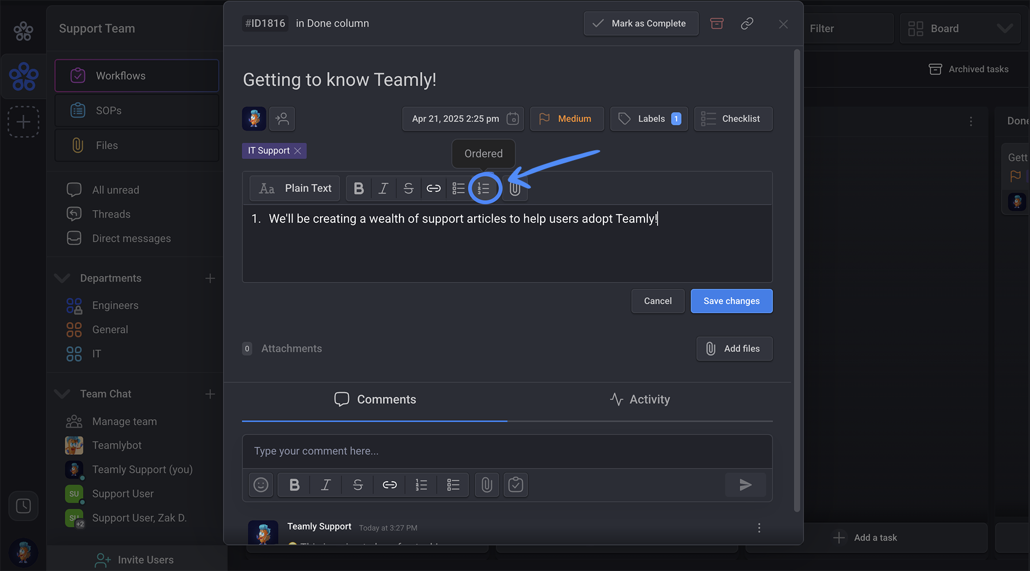Copy task link icon
Screen dimensions: 1030x571
tap(747, 23)
